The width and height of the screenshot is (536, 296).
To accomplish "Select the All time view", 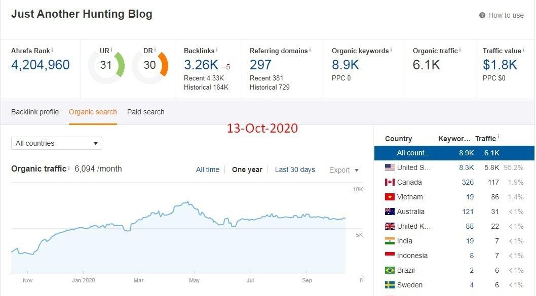I will (208, 170).
